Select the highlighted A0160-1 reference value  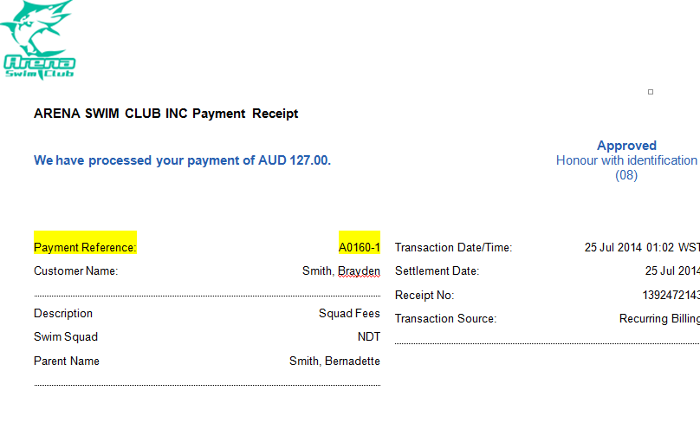point(359,247)
